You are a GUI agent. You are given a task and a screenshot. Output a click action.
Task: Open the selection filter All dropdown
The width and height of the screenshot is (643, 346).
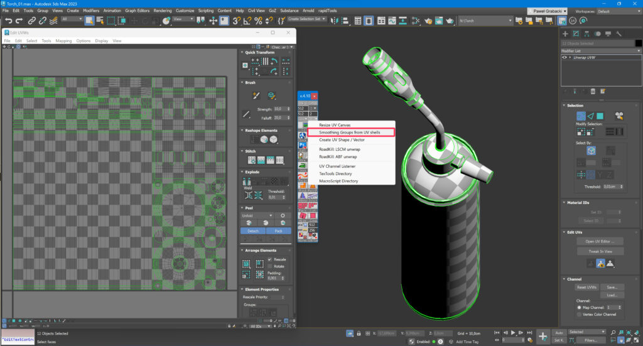coord(72,19)
